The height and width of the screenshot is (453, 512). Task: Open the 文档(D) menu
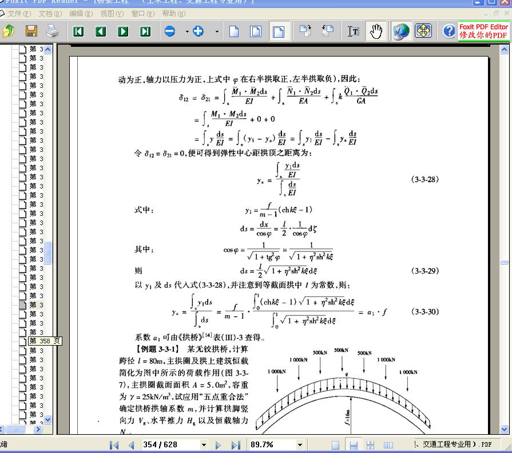[50, 14]
